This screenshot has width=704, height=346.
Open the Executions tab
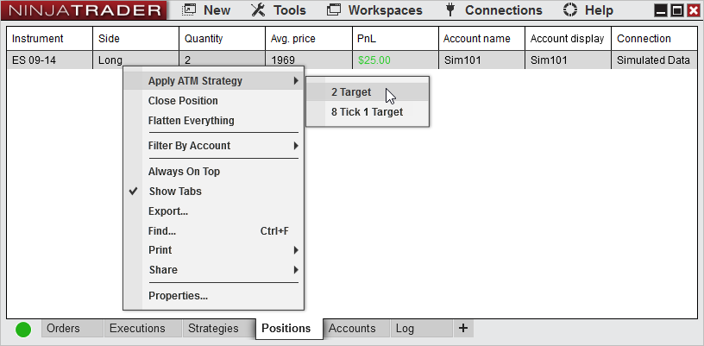click(137, 329)
